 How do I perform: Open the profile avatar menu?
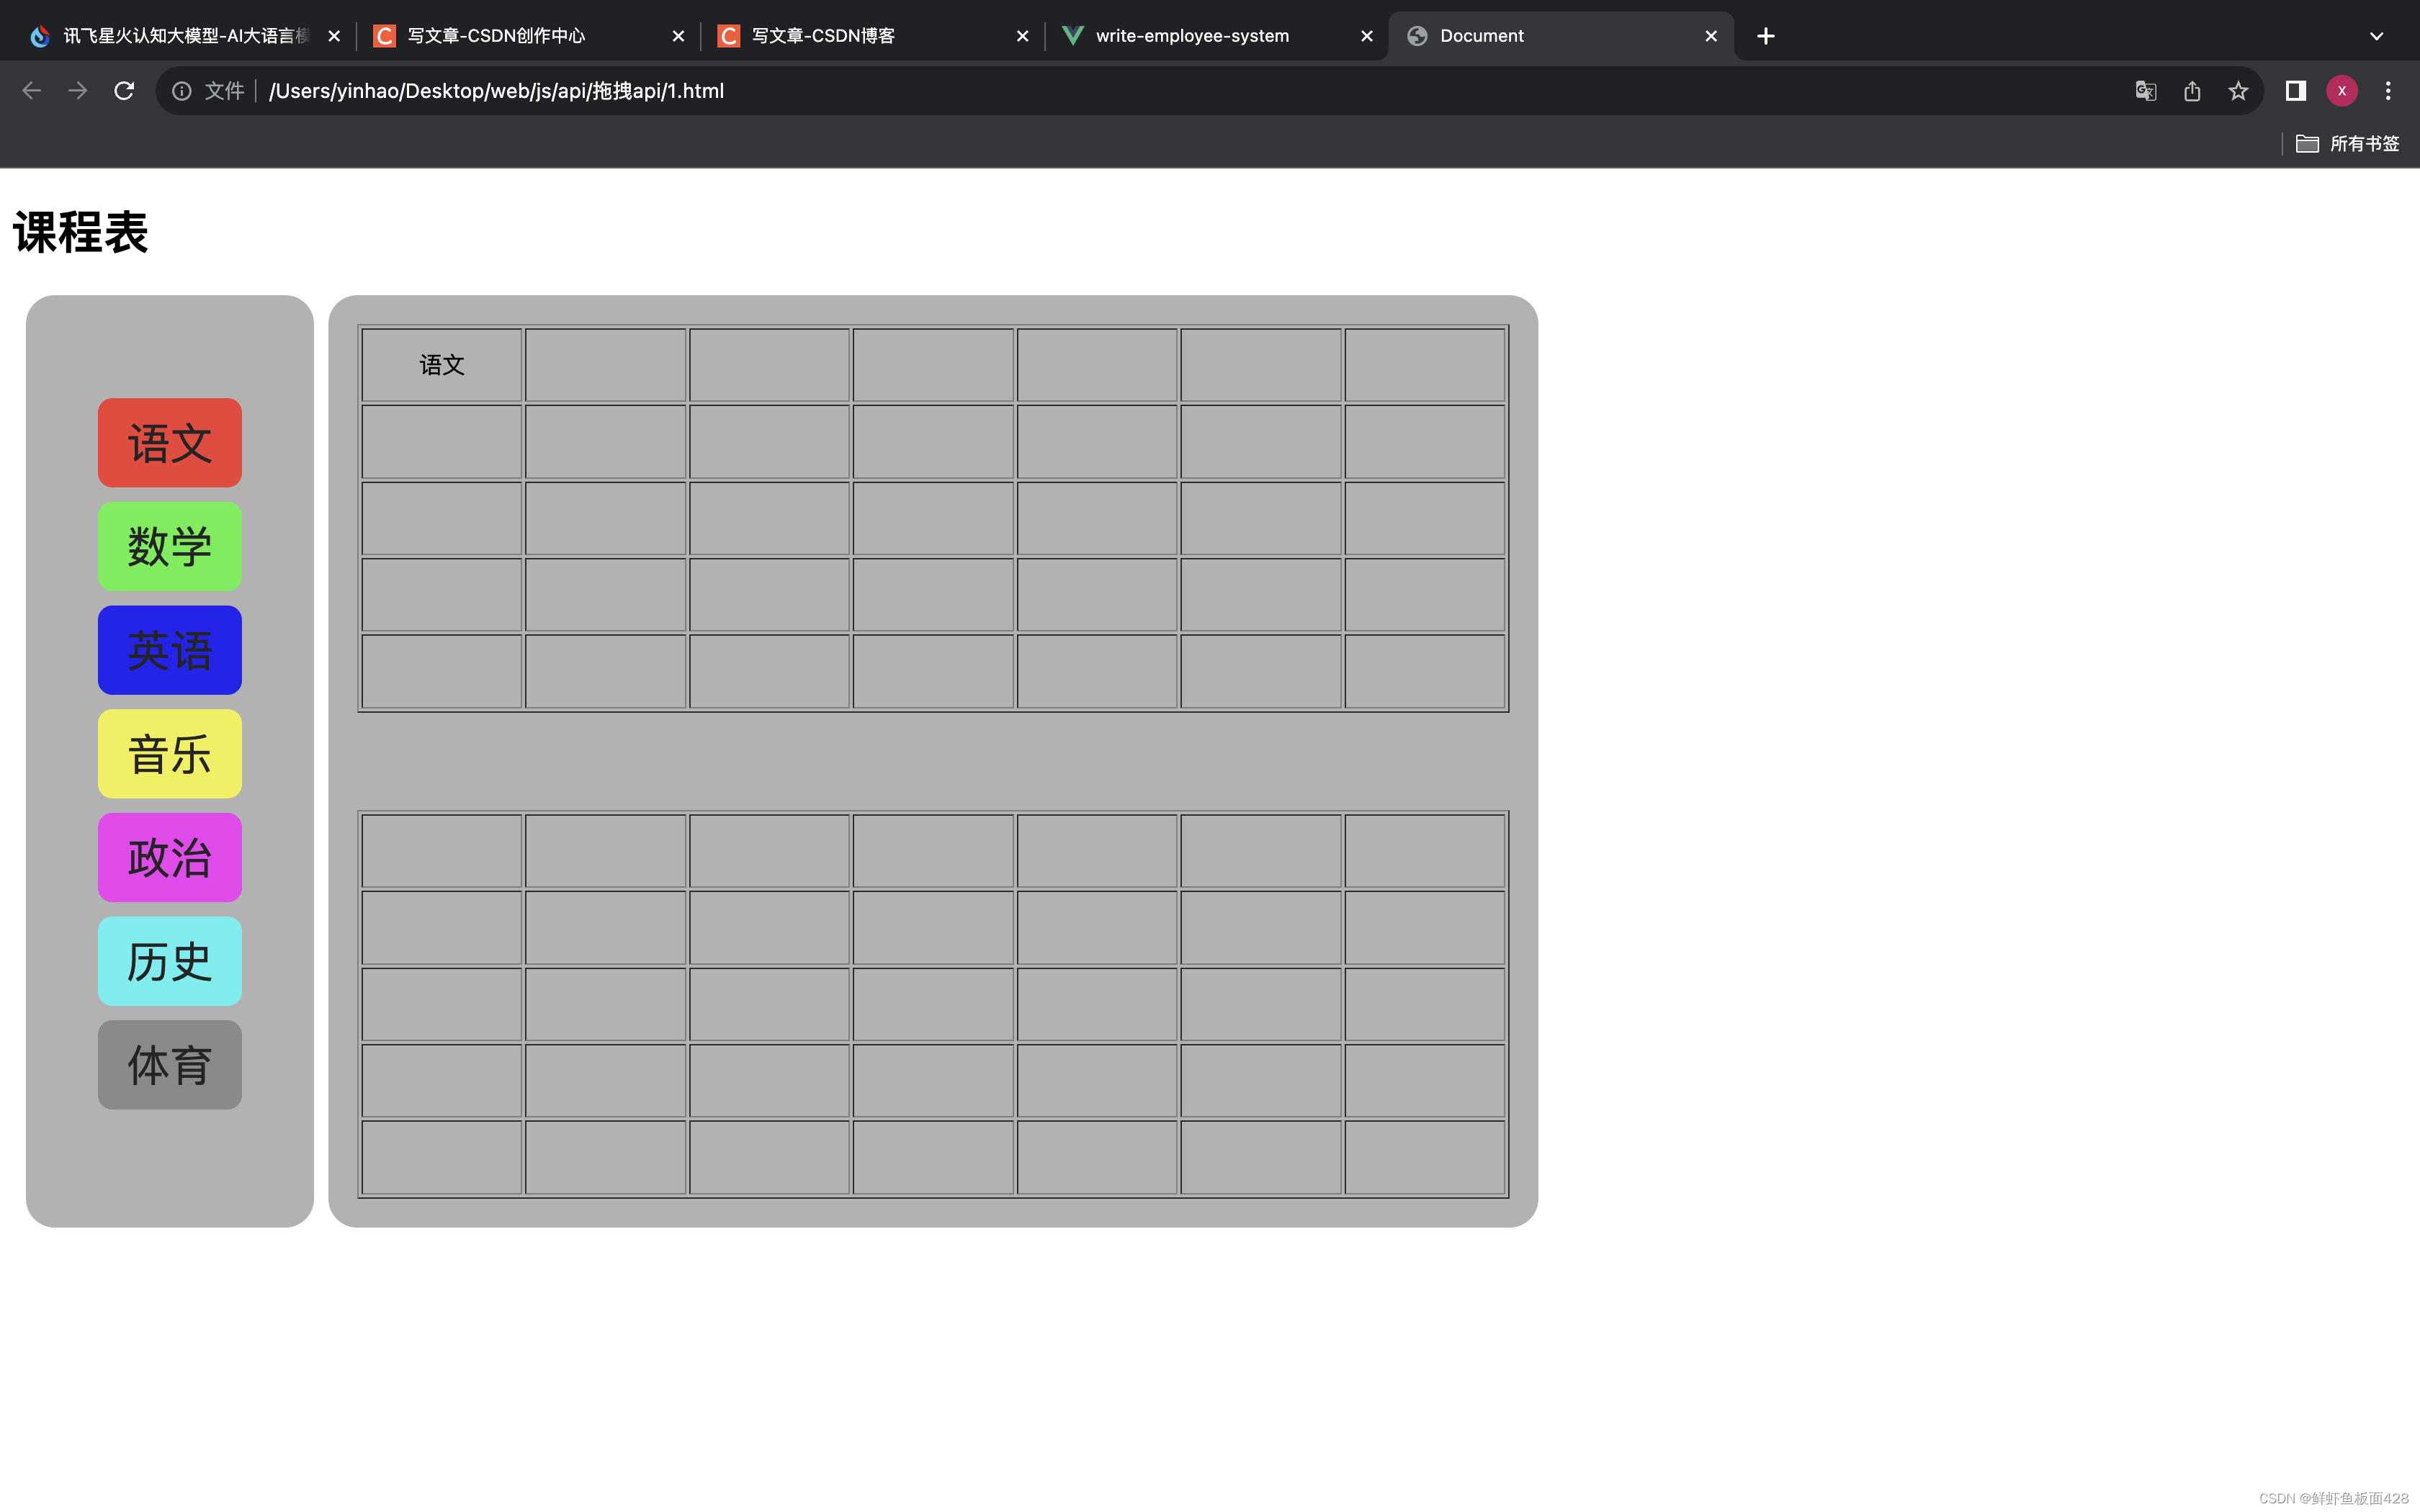(2342, 91)
